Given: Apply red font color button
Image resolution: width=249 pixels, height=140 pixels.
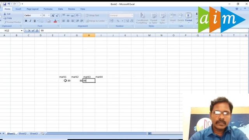Looking at the screenshot, I should (55, 21).
